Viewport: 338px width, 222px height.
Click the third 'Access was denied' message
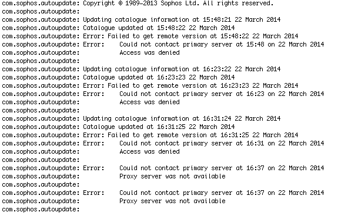pyautogui.click(x=149, y=151)
